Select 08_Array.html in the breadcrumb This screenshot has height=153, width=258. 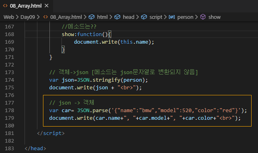(66, 17)
